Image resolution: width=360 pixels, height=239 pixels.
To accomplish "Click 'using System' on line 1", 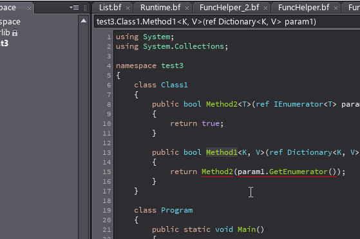I will pyautogui.click(x=143, y=37).
